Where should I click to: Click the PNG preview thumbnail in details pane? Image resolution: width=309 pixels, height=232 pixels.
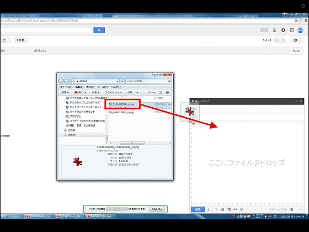[x=78, y=161]
